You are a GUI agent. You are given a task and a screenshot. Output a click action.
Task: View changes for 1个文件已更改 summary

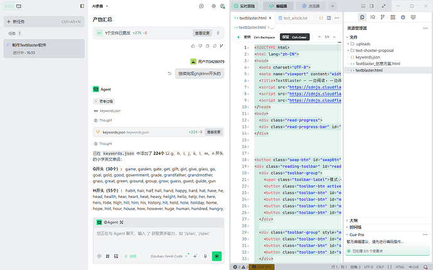(x=203, y=33)
